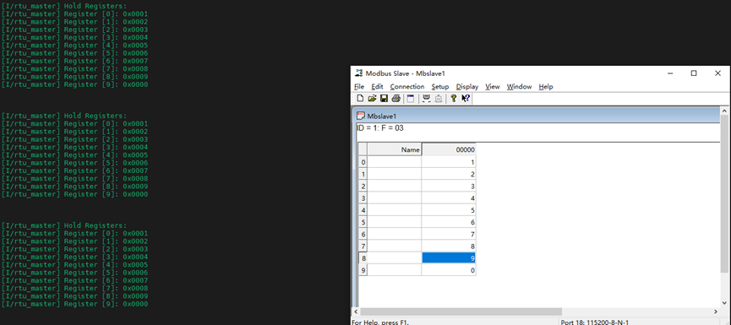Click the new window toolbar icon

[410, 98]
